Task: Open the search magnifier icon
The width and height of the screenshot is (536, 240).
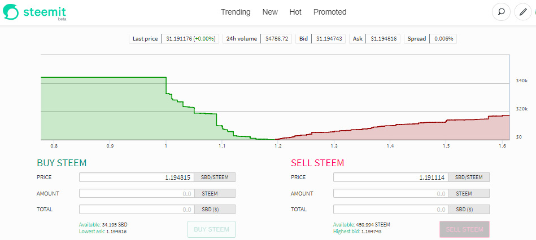Action: pos(501,12)
